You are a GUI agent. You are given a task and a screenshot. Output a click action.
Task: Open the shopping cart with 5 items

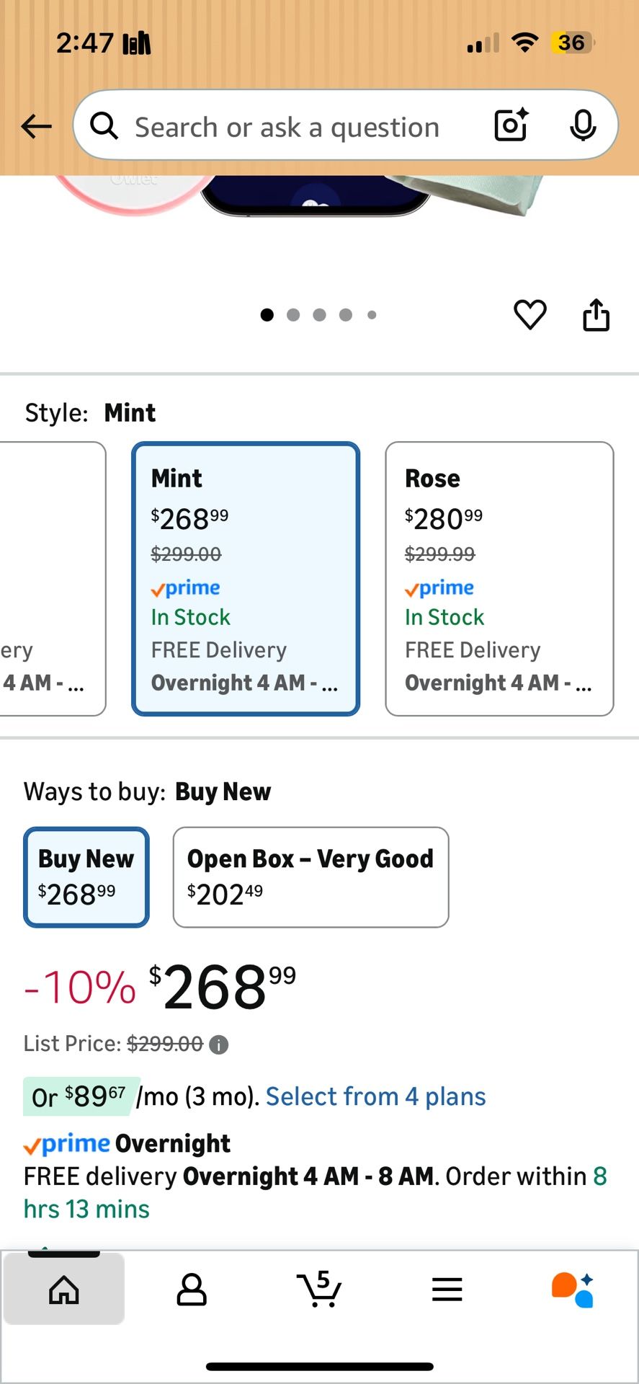coord(319,1289)
